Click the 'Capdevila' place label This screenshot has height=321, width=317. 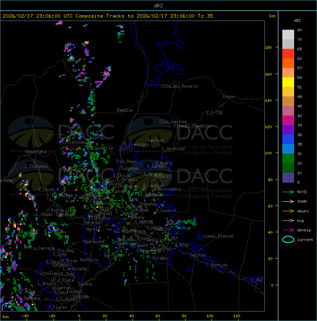[x=102, y=148]
